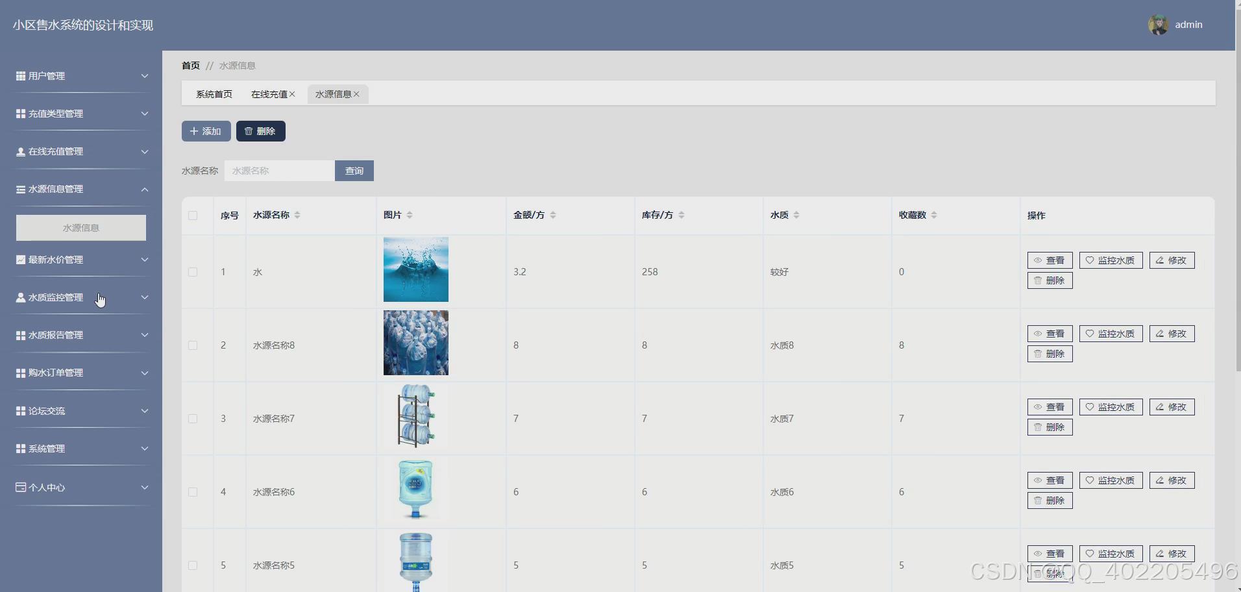Image resolution: width=1241 pixels, height=592 pixels.
Task: Click the 系统管理 grid icon
Action: click(21, 449)
